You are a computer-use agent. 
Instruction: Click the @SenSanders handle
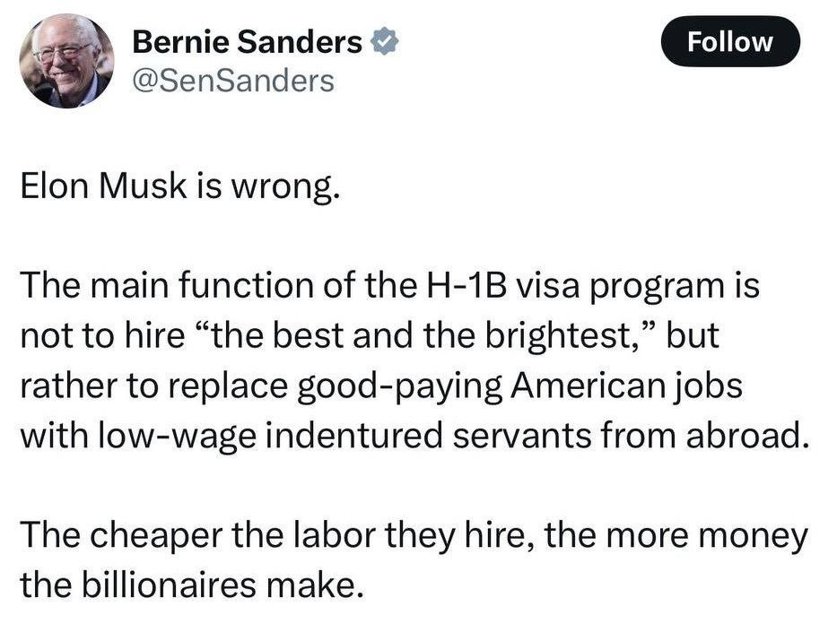232,82
